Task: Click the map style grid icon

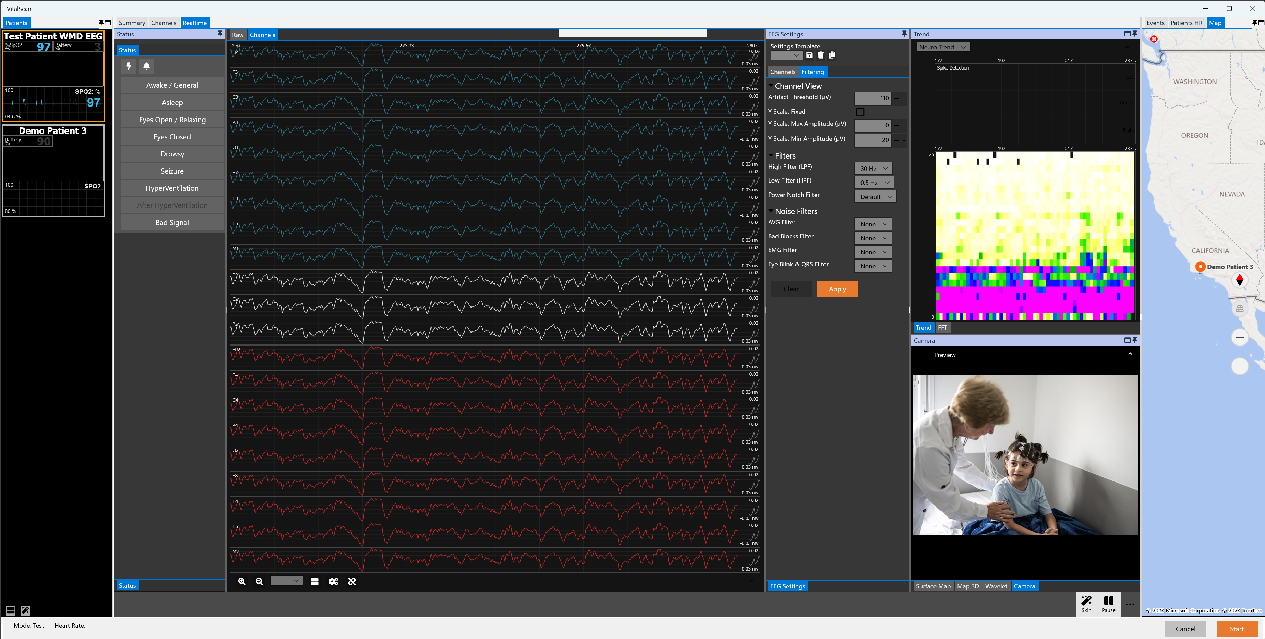Action: pos(1240,309)
